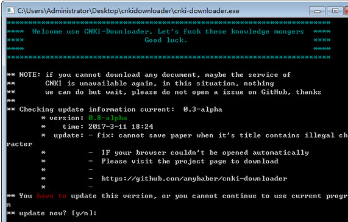Minimize the cnki-downloader console window

pyautogui.click(x=318, y=11)
